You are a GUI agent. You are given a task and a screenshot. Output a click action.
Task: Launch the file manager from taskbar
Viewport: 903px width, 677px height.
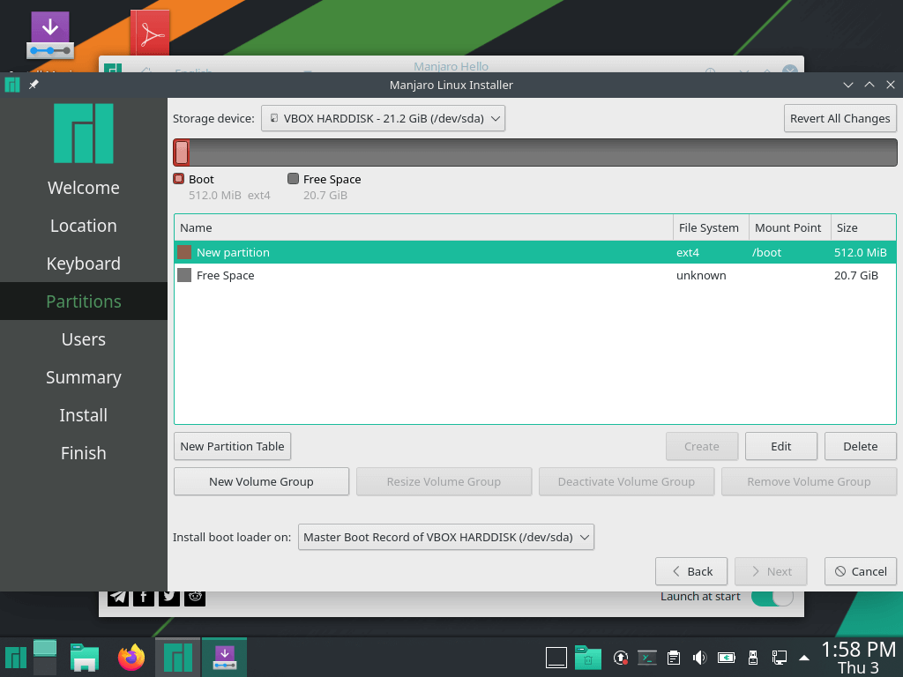85,658
